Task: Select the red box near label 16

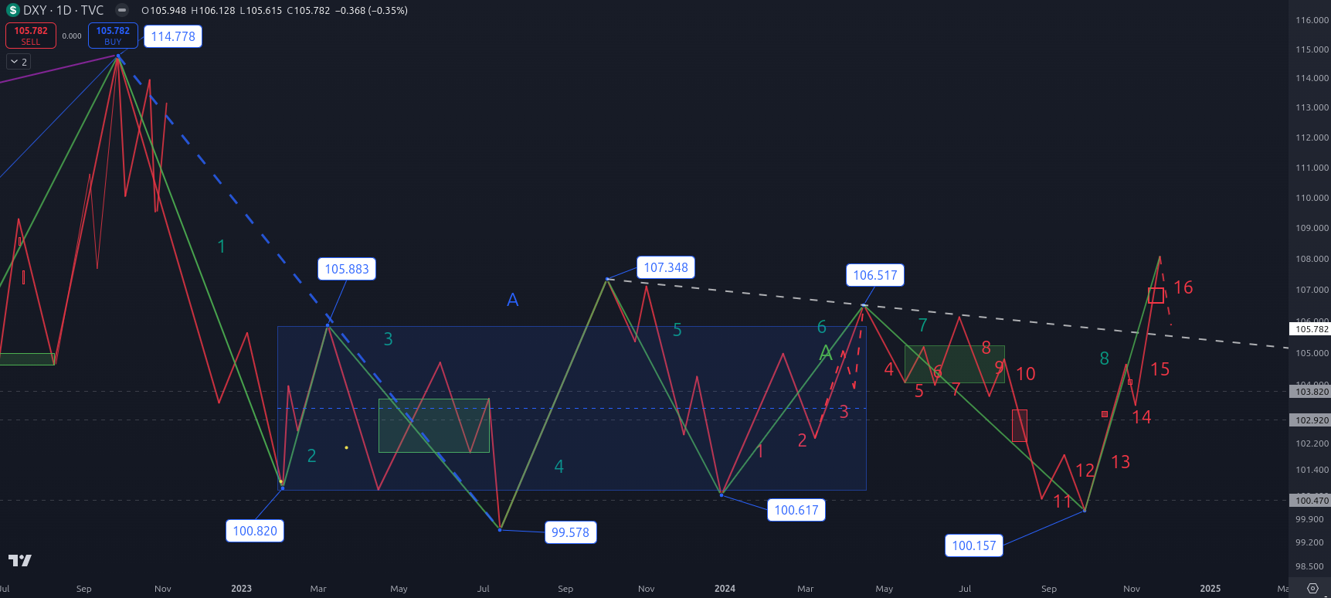Action: pyautogui.click(x=1156, y=295)
